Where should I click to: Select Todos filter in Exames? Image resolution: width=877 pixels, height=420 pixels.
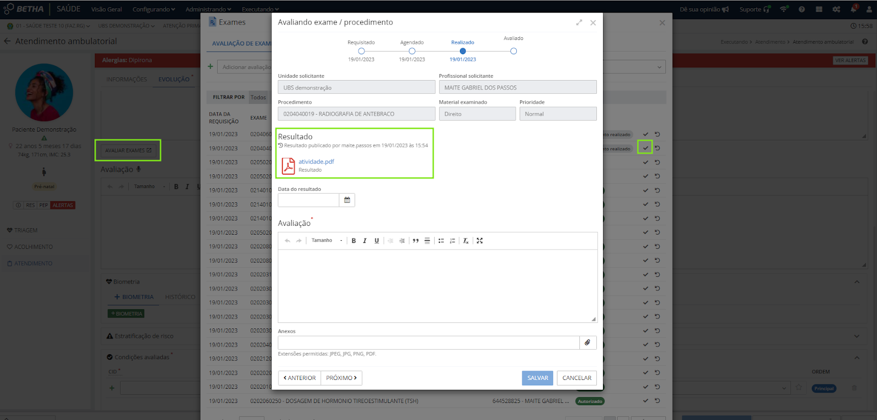258,98
